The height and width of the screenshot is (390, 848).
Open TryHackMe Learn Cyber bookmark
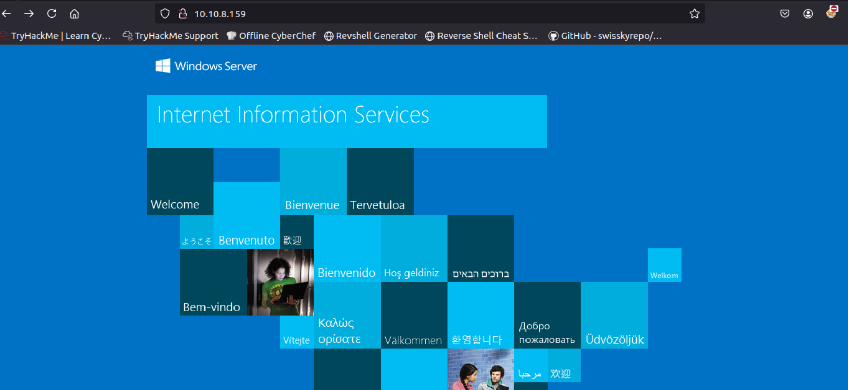tap(56, 36)
